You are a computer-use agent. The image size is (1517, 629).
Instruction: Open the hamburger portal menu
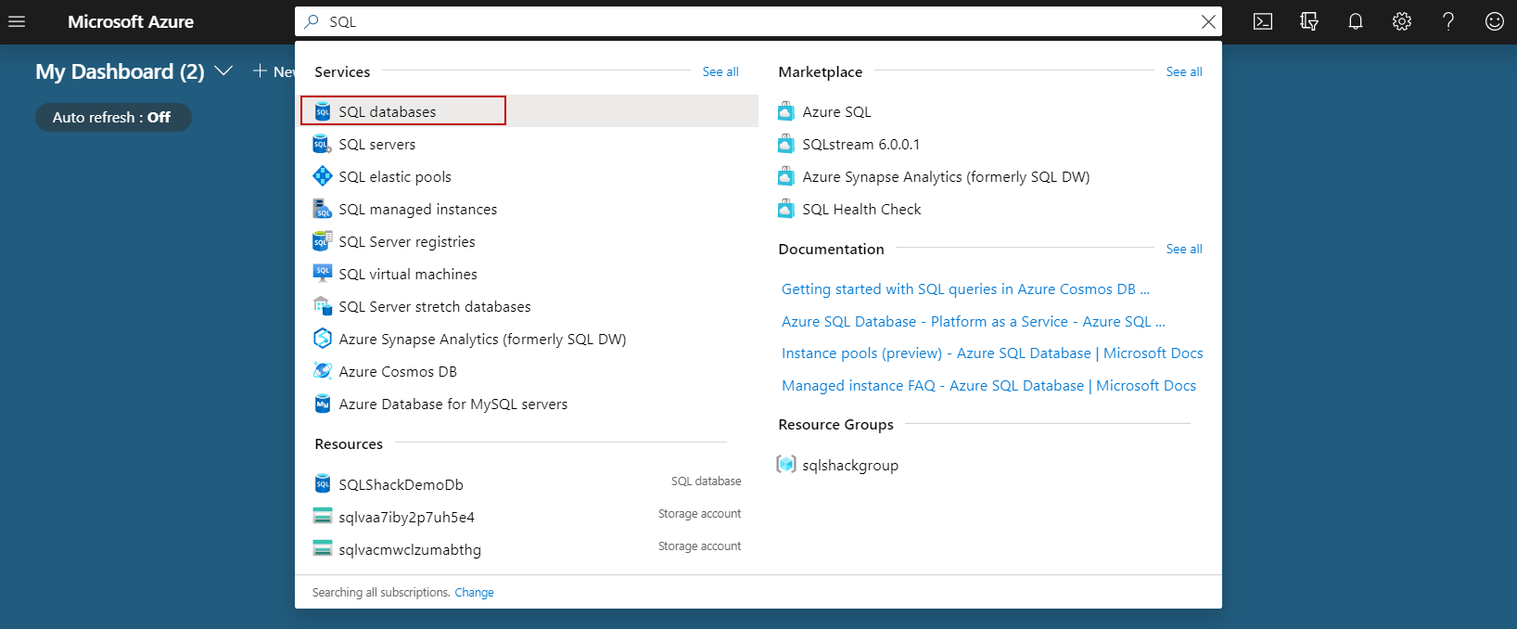pyautogui.click(x=17, y=21)
